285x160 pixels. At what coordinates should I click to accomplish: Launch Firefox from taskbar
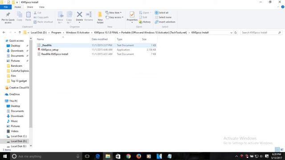pos(138,156)
